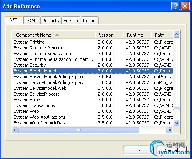
Task: Sort by Version column header
Action: [x=109, y=35]
